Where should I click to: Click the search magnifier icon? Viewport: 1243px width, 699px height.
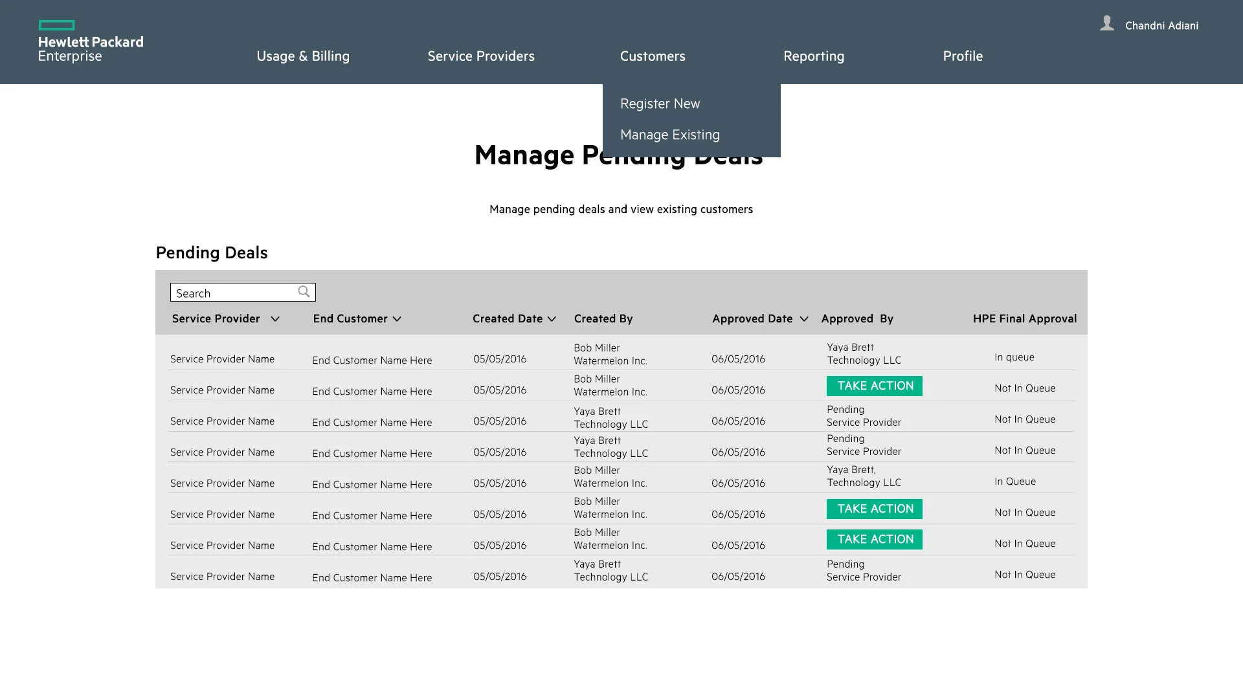[x=304, y=292]
